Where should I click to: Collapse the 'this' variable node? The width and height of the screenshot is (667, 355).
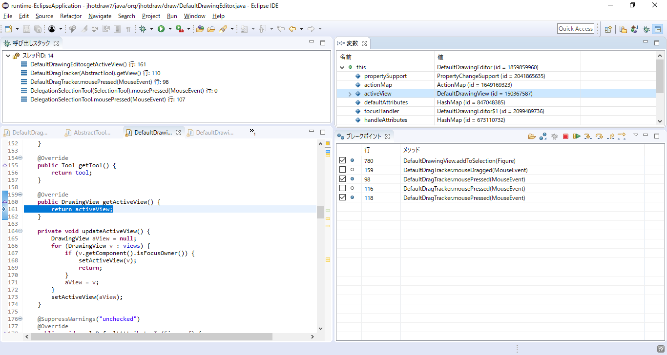click(342, 67)
